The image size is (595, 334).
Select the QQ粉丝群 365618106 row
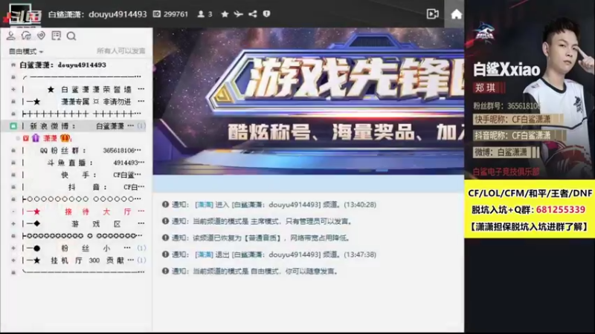(x=78, y=151)
